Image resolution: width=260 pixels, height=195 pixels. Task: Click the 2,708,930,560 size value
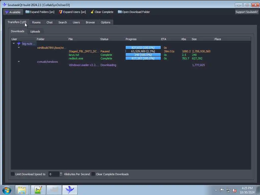201,51
